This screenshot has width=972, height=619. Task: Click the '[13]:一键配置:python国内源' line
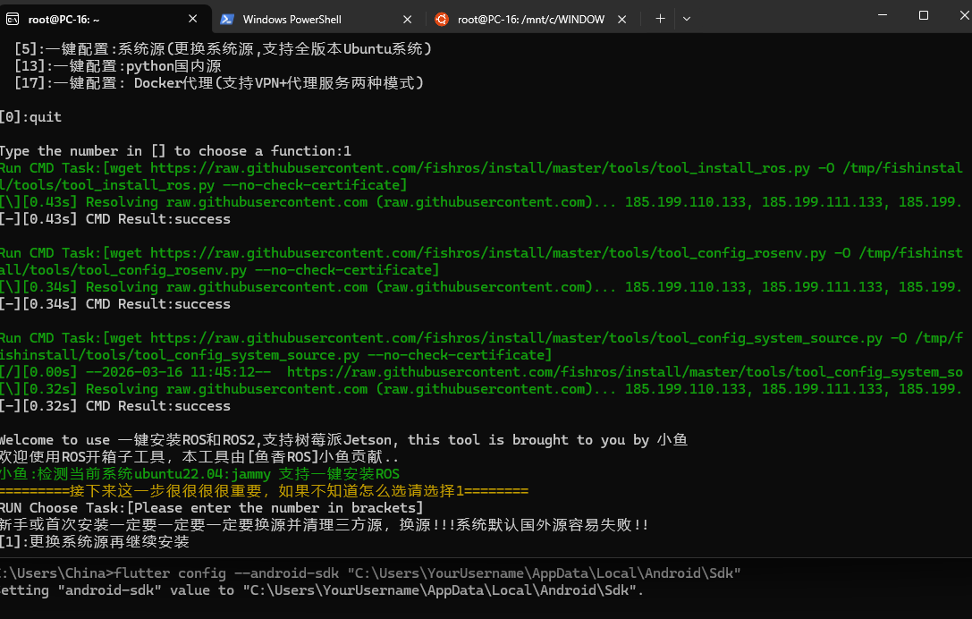[118, 65]
